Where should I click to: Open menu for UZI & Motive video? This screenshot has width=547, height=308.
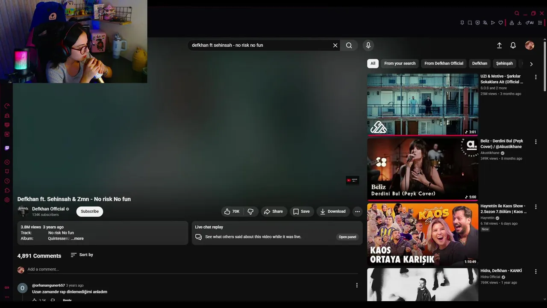point(535,77)
